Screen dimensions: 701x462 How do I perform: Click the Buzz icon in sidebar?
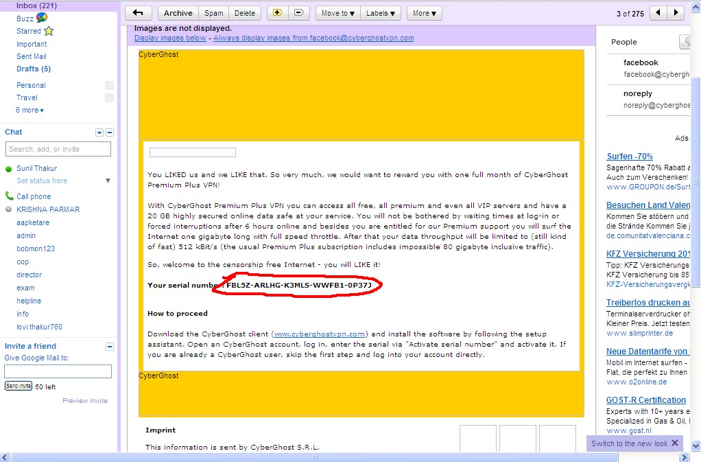(42, 17)
